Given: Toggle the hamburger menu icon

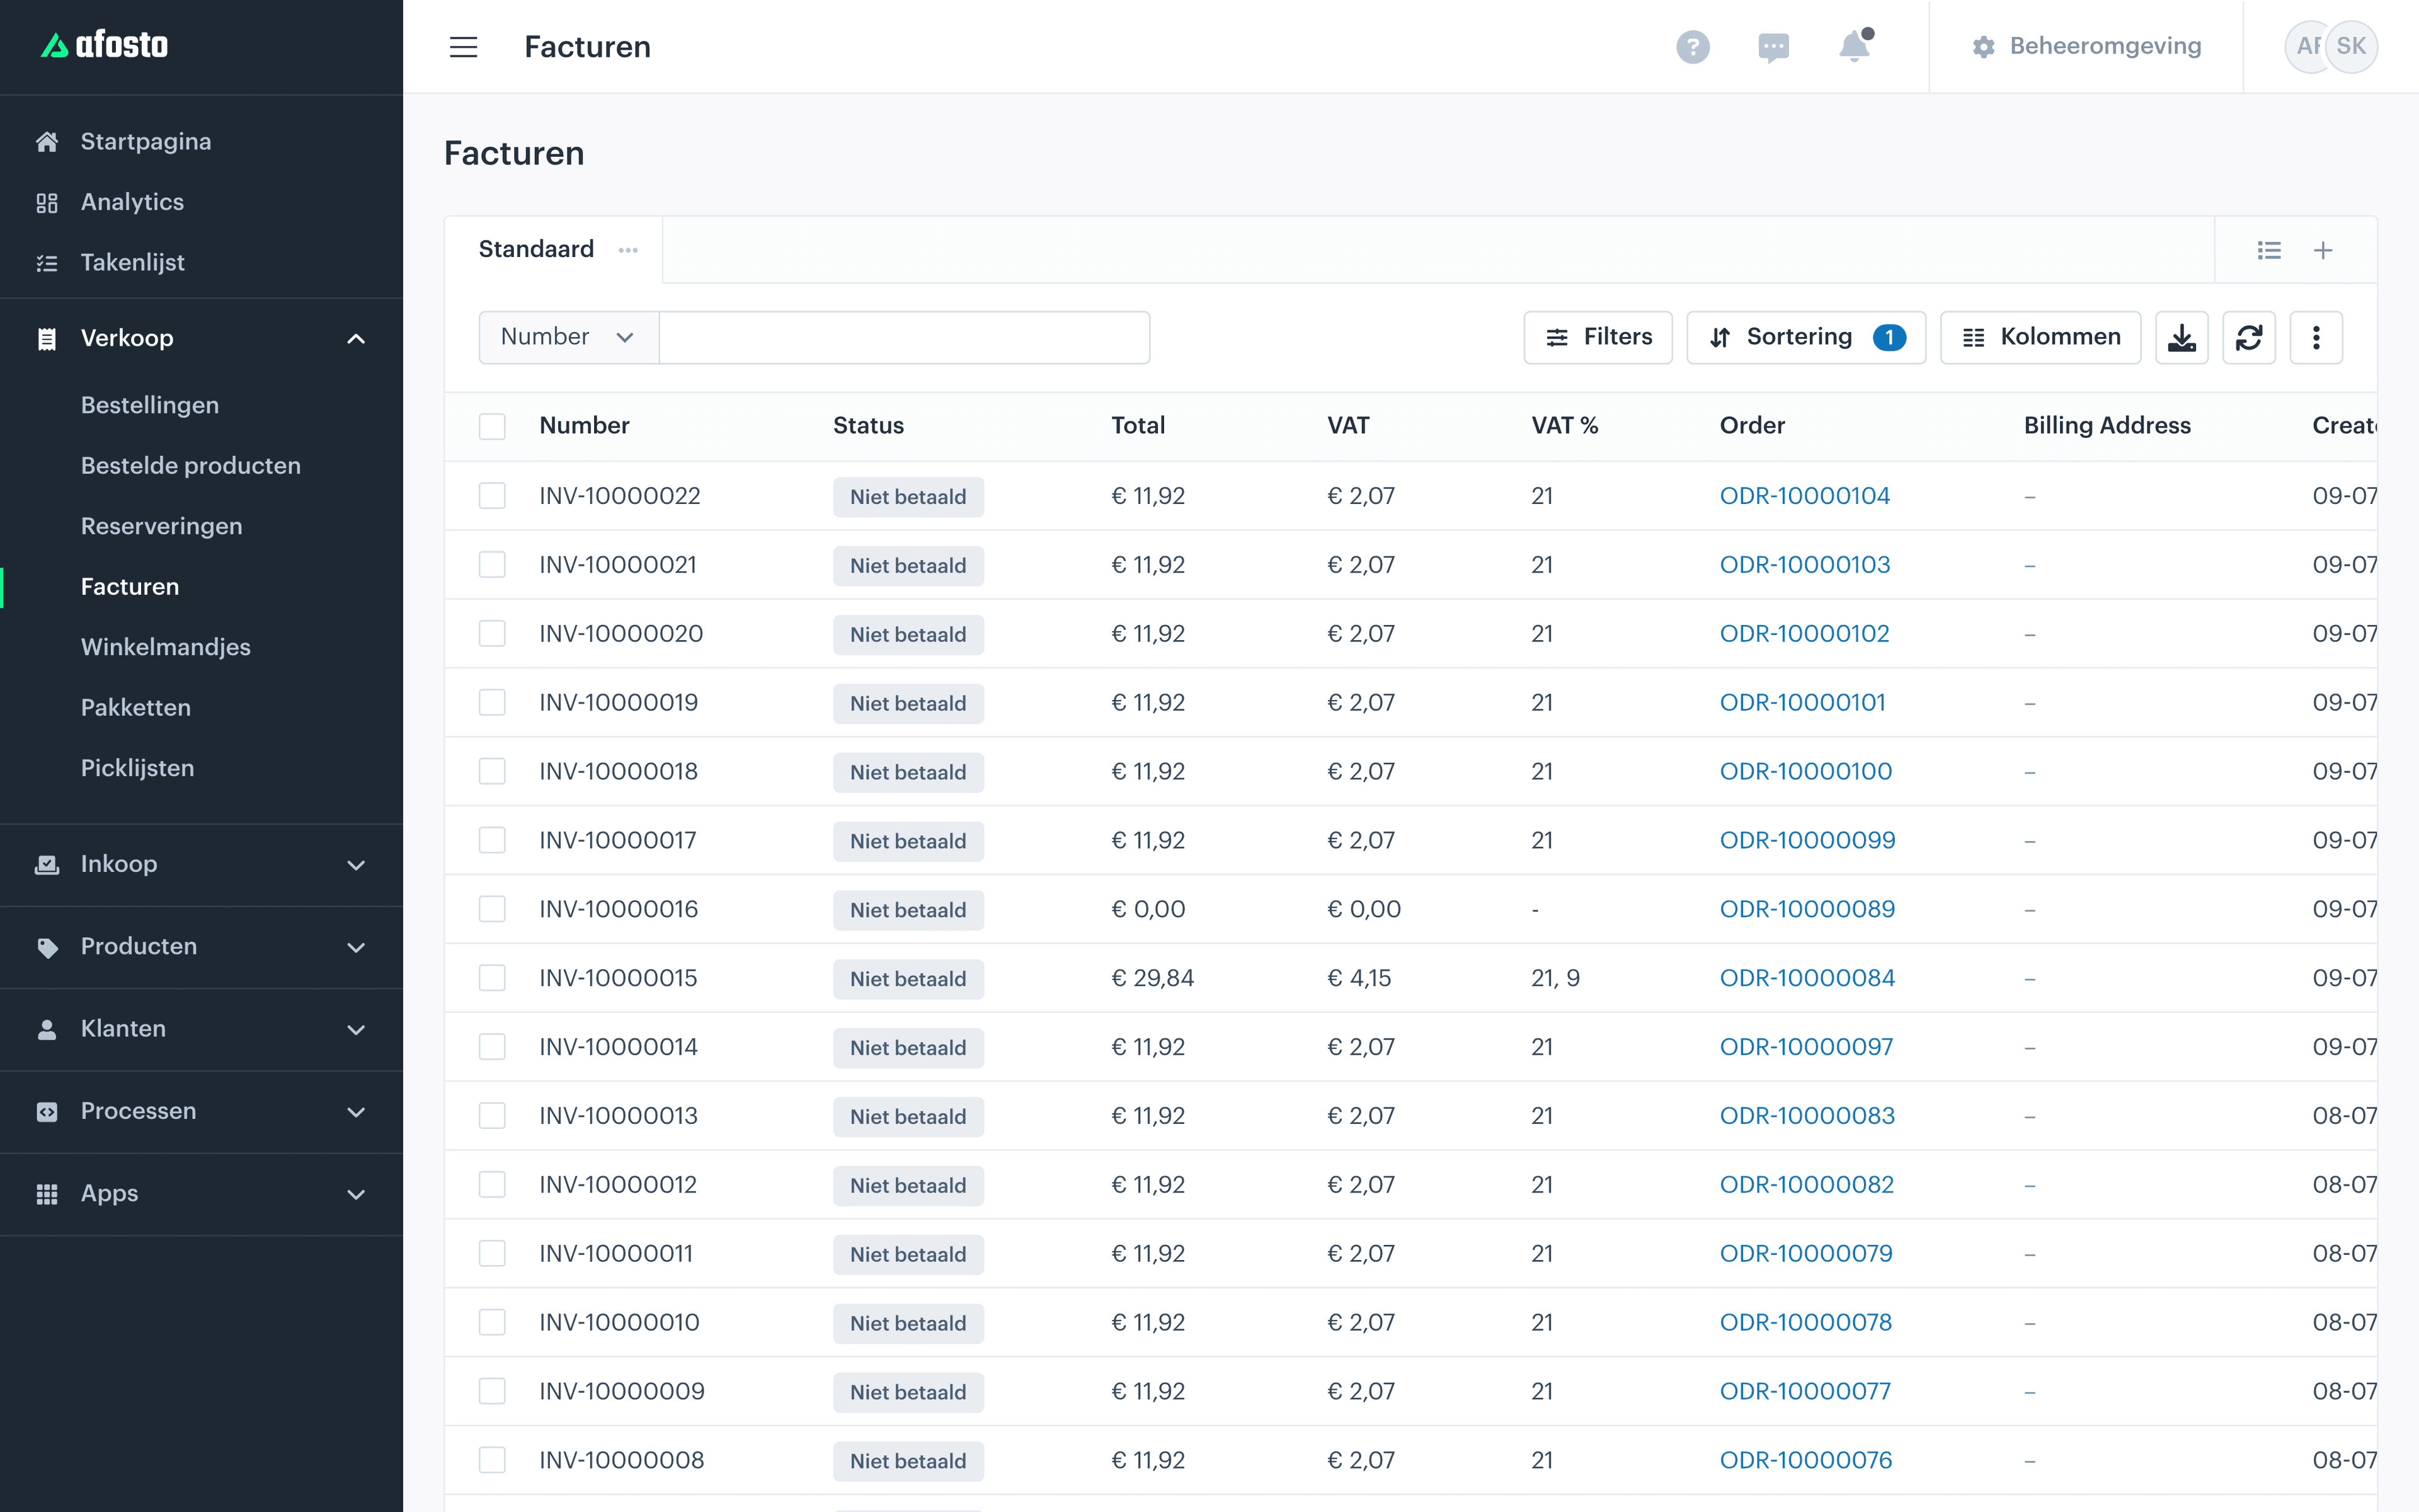Looking at the screenshot, I should (463, 47).
